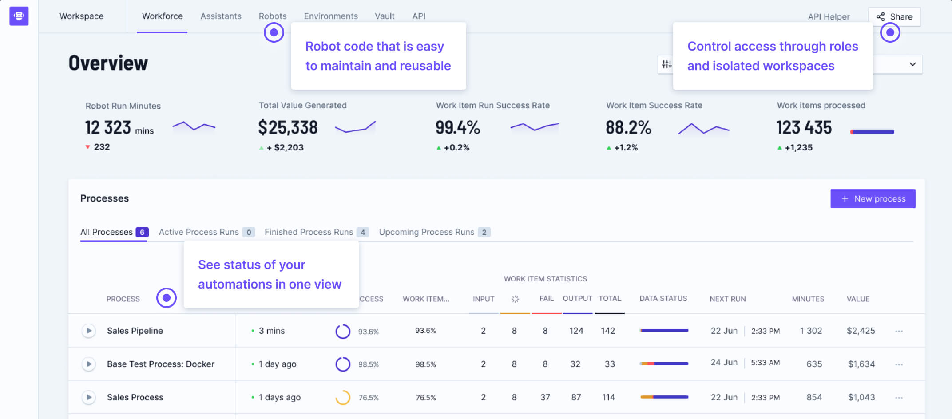
Task: Switch to the Workforce tab
Action: coord(163,16)
